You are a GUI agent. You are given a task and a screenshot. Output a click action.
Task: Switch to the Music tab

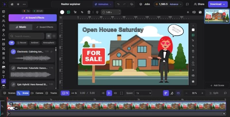(x=21, y=27)
